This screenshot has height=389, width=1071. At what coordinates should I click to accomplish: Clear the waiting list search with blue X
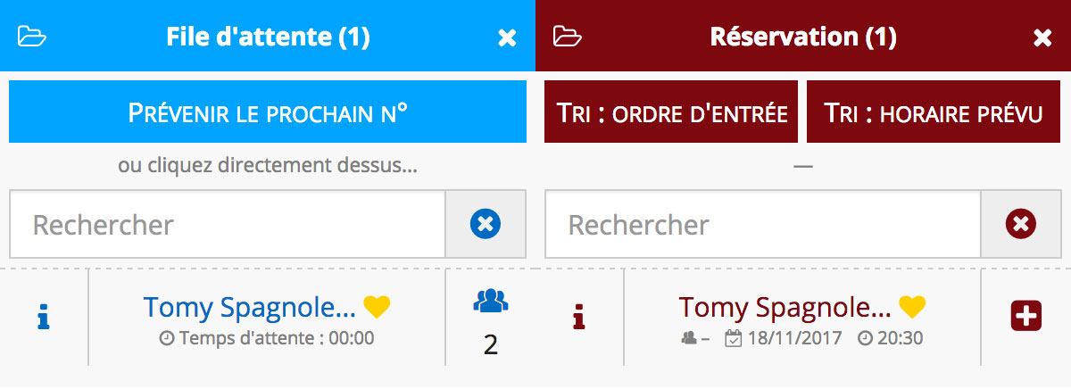485,224
